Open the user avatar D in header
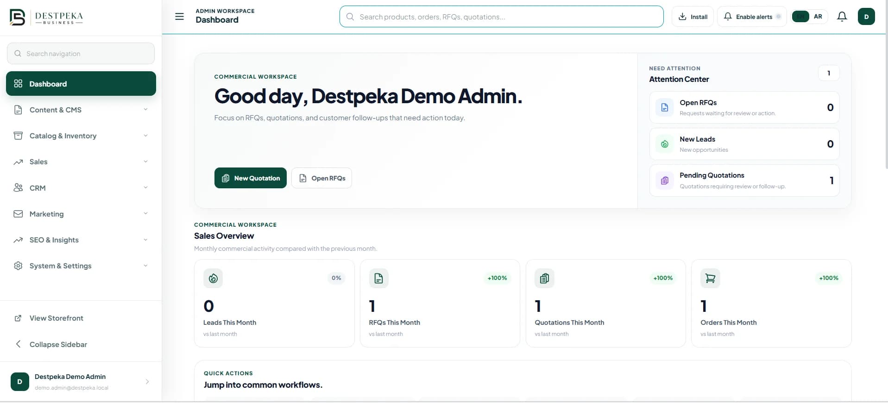This screenshot has width=888, height=403. 866,17
